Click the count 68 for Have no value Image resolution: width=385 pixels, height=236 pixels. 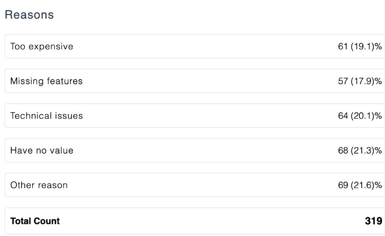point(343,150)
